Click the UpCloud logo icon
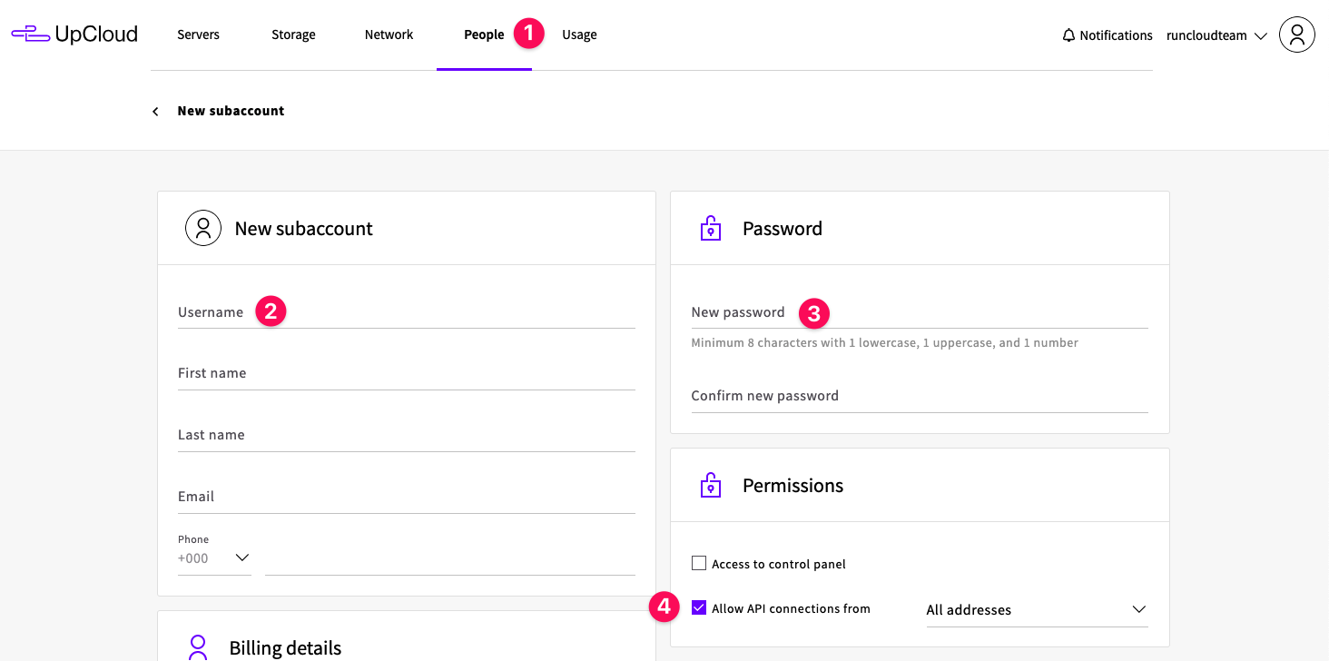The image size is (1329, 661). coord(30,35)
